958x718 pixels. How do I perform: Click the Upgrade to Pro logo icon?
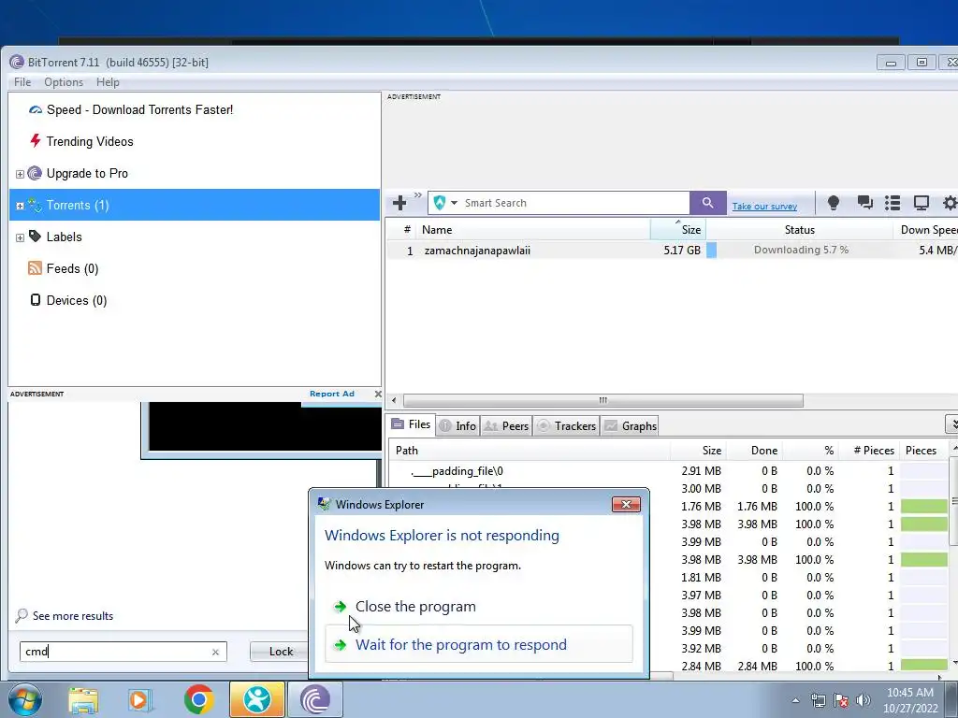tap(35, 173)
